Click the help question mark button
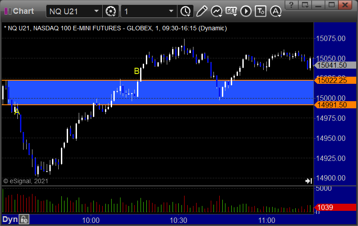358x226 pixels. [291, 4]
